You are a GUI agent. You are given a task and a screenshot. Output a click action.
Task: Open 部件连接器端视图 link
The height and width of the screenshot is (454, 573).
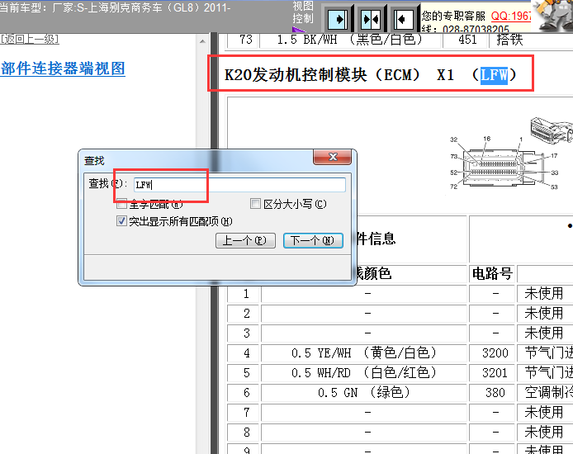coord(63,69)
